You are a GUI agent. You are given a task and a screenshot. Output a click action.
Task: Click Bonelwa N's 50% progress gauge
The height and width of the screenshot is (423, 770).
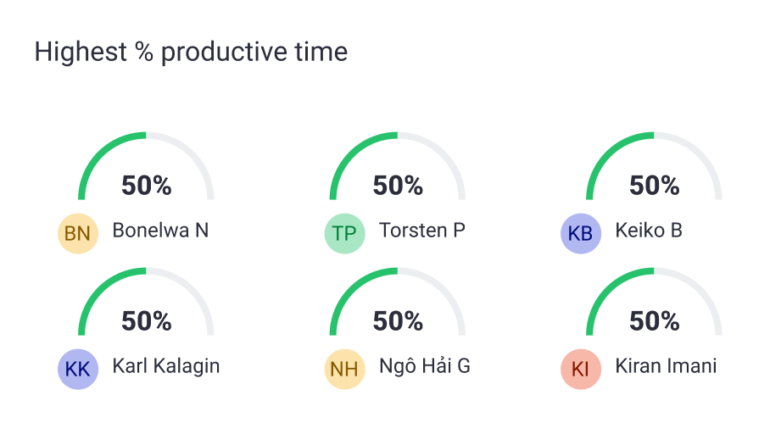coord(146,166)
